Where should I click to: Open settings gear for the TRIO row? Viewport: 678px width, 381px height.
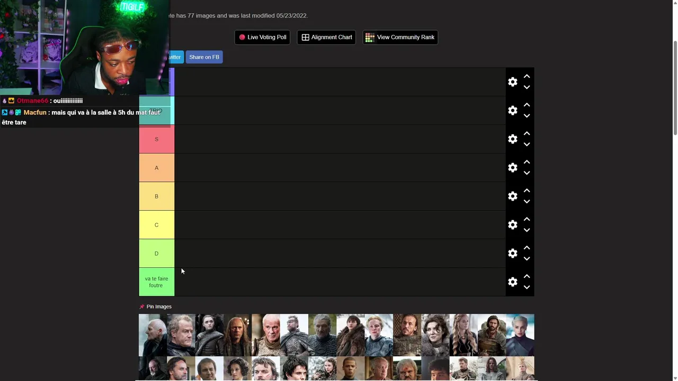(x=512, y=111)
